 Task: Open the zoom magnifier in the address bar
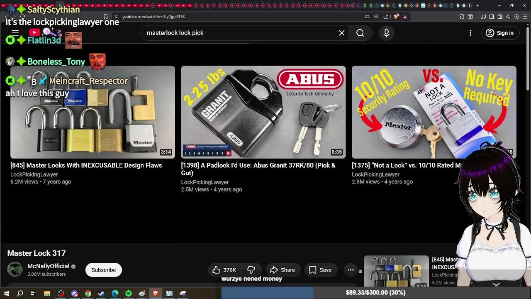pos(376,17)
